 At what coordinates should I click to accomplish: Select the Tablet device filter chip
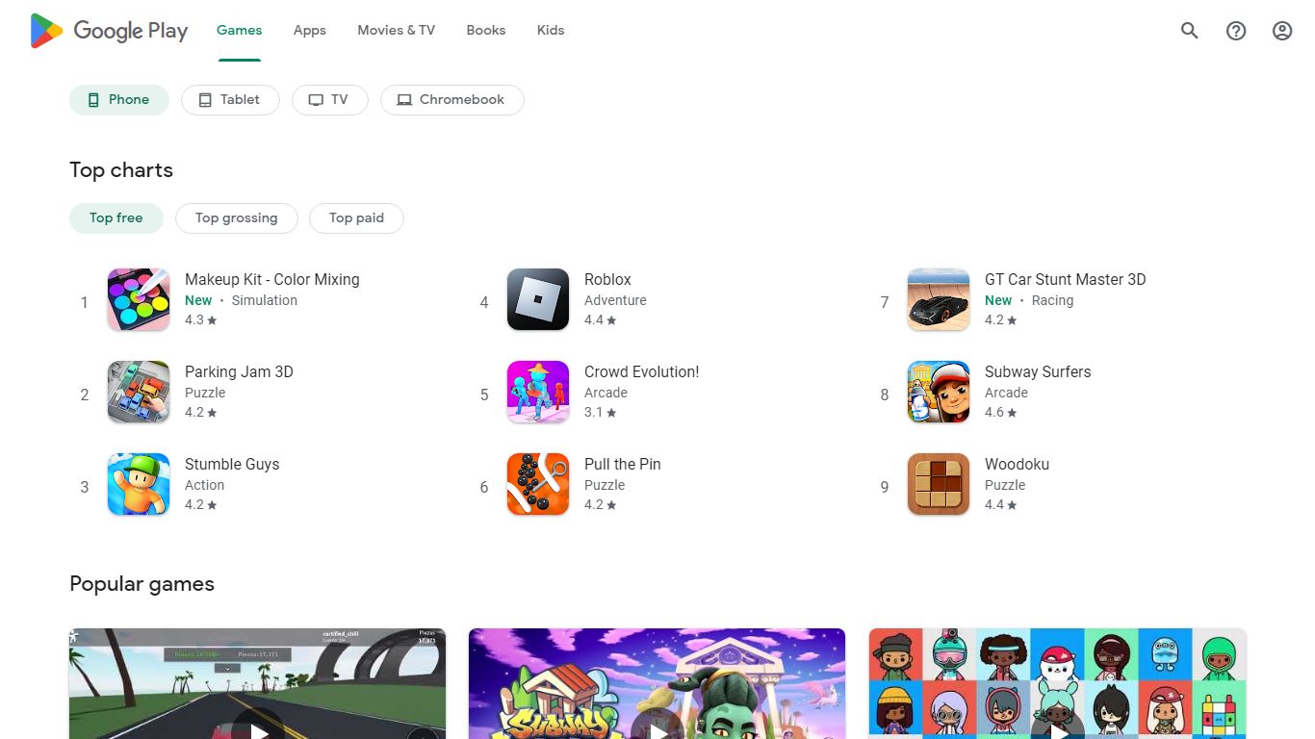coord(230,100)
